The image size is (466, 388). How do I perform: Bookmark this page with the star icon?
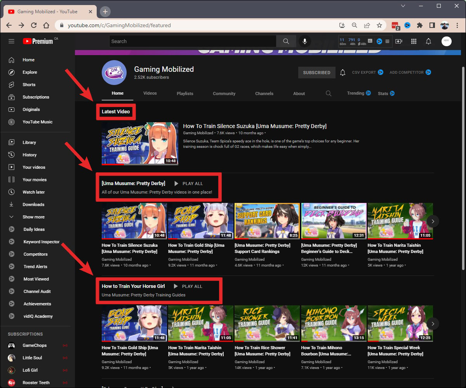[379, 25]
